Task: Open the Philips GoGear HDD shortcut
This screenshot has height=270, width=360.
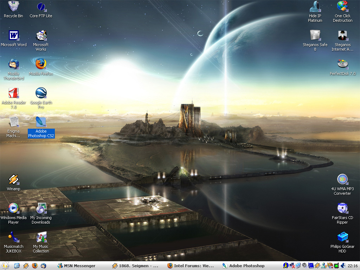Action: [342, 237]
